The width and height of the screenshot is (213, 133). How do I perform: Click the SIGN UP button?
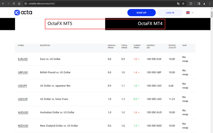pyautogui.click(x=141, y=12)
